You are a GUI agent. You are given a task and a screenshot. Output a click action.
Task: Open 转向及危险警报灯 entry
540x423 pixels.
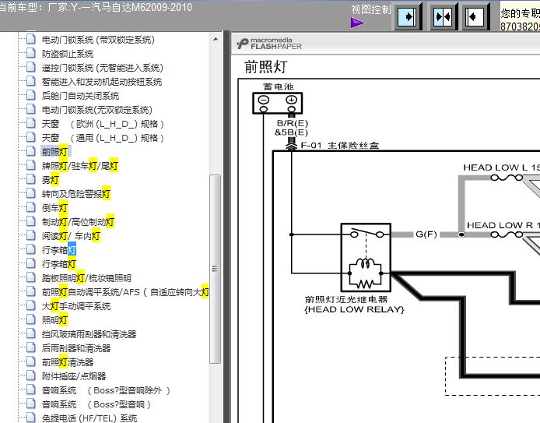click(76, 194)
